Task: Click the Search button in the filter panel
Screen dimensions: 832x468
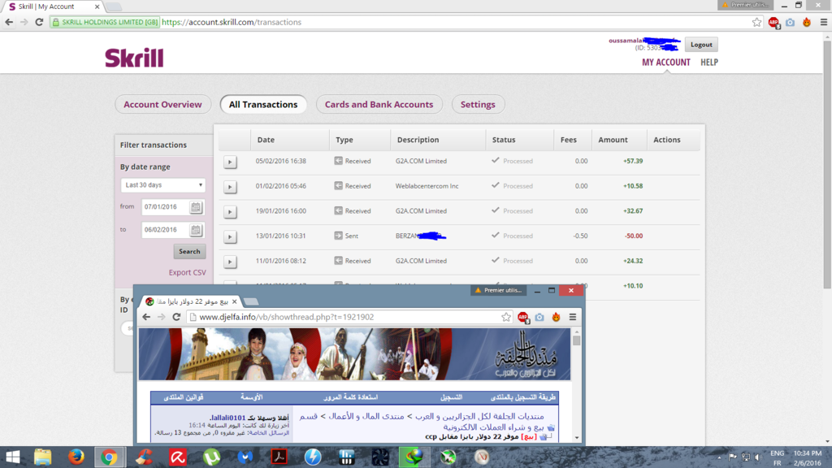Action: pos(189,252)
